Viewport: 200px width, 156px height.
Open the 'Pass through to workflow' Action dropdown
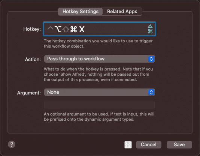click(x=100, y=59)
